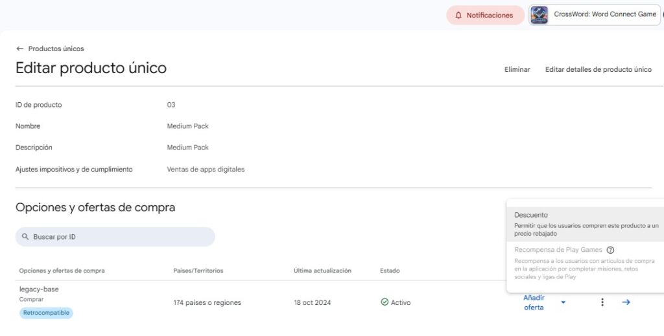The width and height of the screenshot is (664, 336).
Task: Click the Comprar label under legacy-base
Action: [x=31, y=299]
